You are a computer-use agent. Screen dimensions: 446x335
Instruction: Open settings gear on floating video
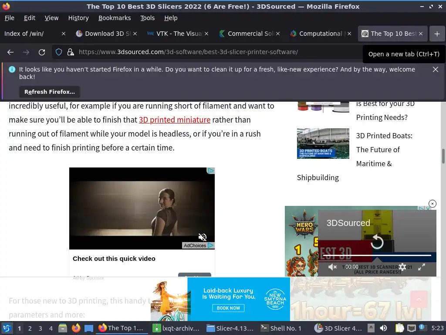click(402, 267)
